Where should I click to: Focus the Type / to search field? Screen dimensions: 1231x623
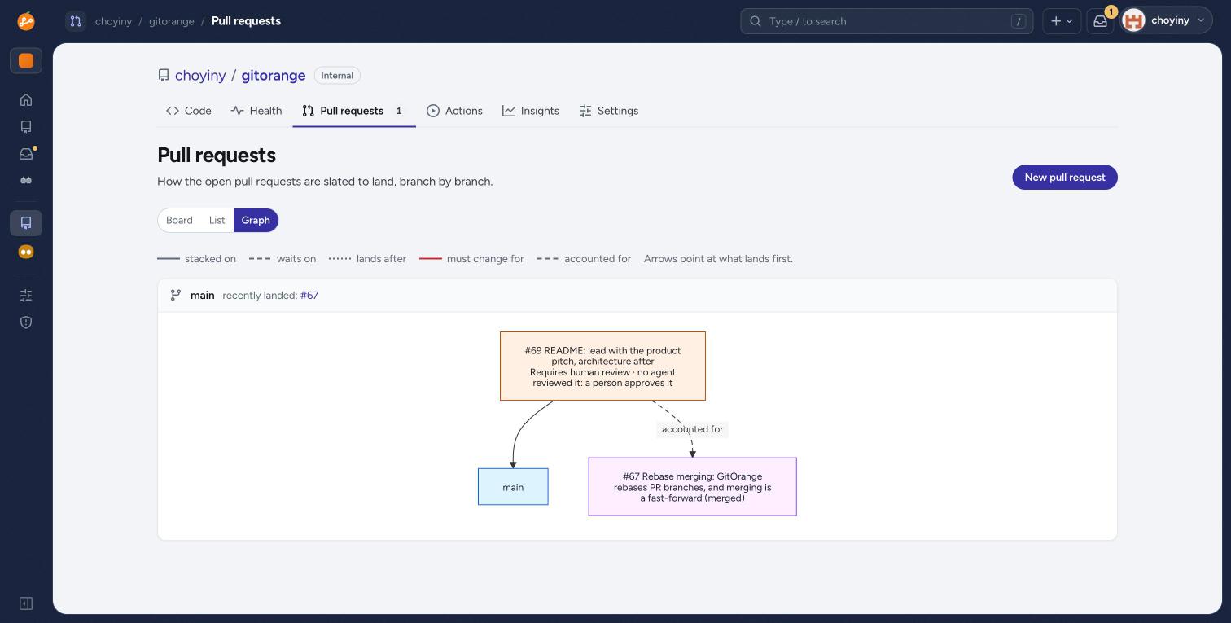tap(887, 21)
